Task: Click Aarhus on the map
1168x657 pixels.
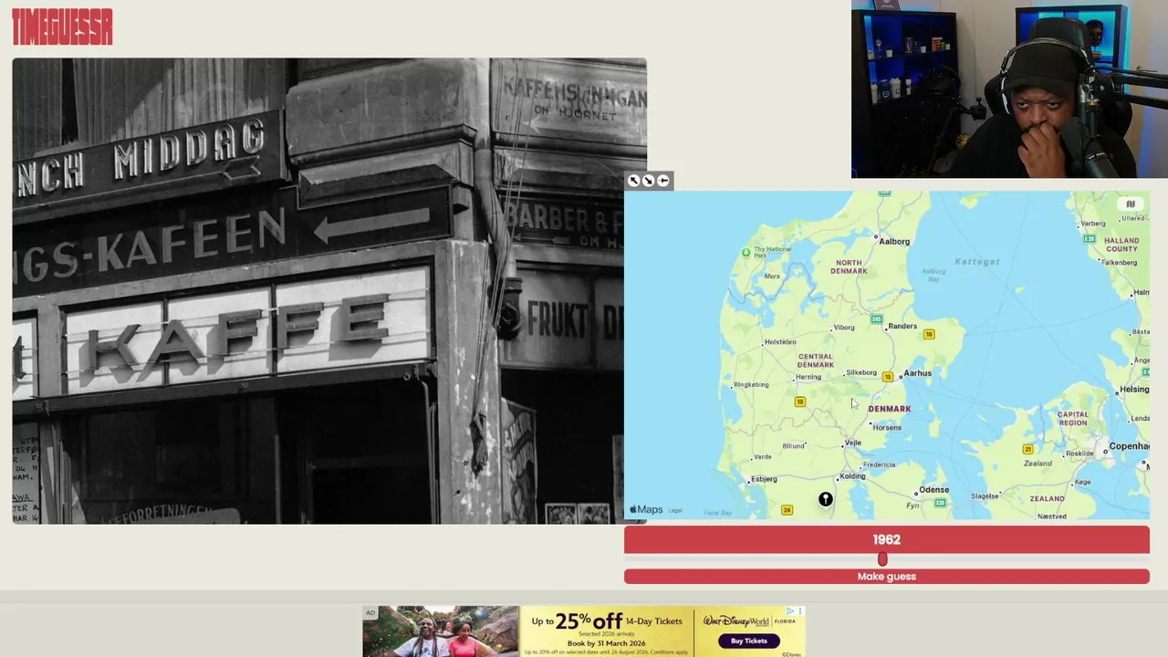Action: tap(917, 373)
